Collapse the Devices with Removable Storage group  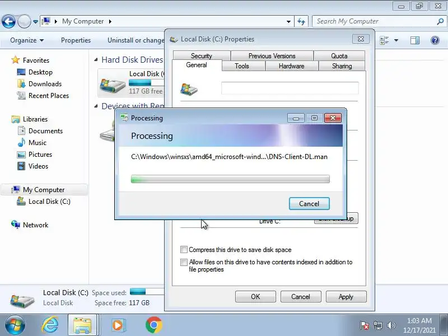(96, 106)
